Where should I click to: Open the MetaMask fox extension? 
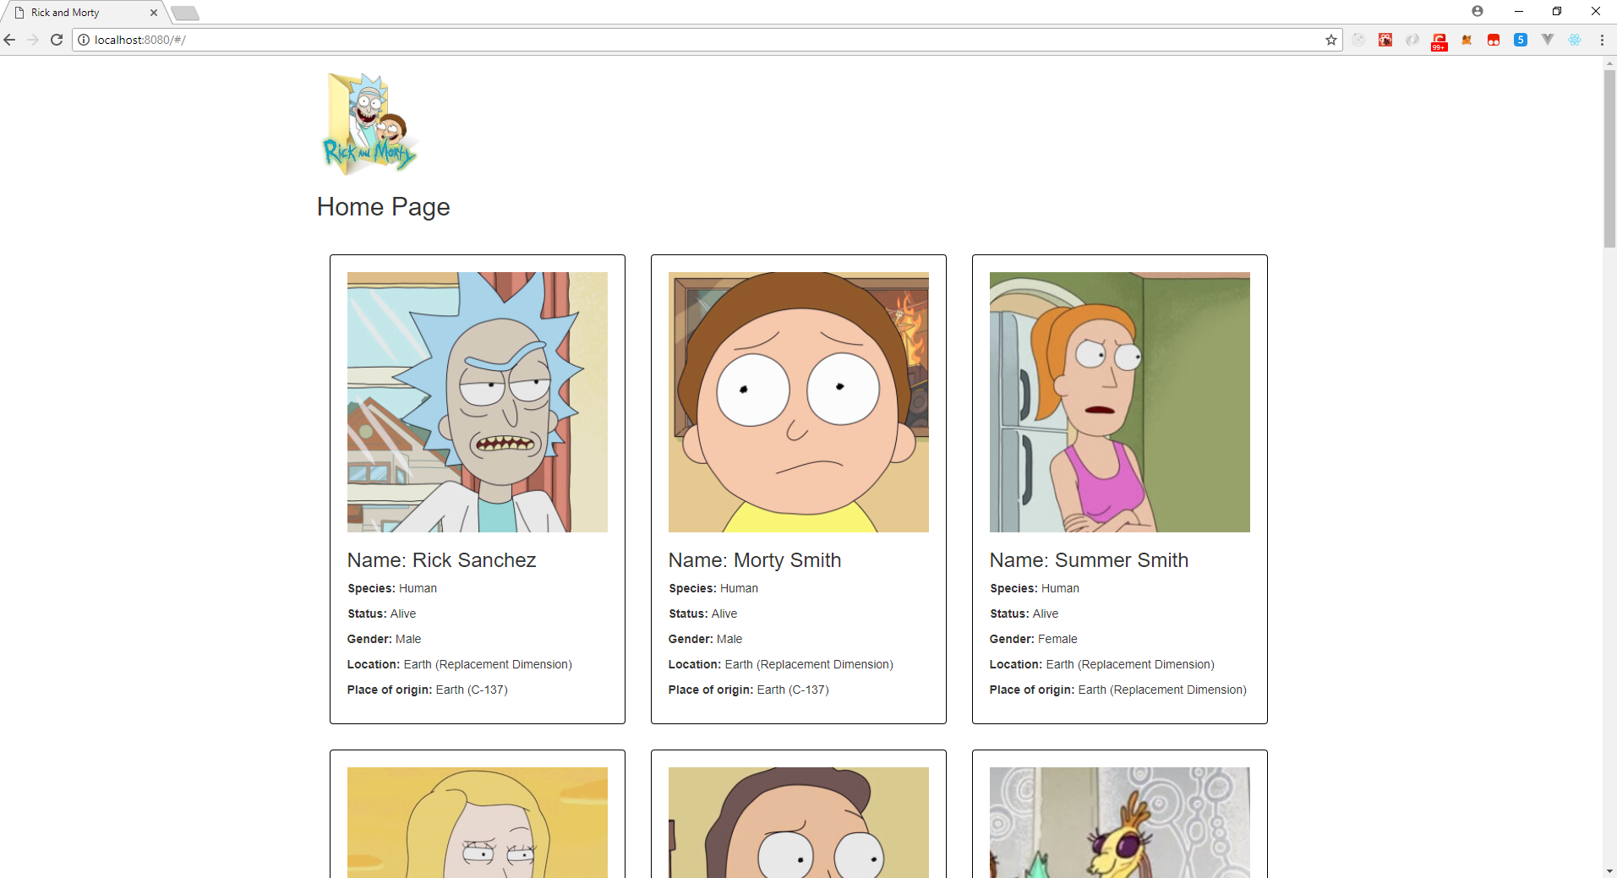[x=1467, y=40]
